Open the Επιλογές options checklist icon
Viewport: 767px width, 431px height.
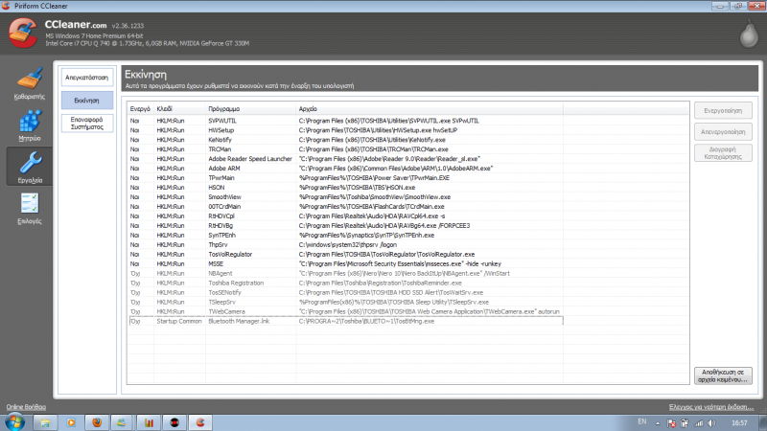30,203
